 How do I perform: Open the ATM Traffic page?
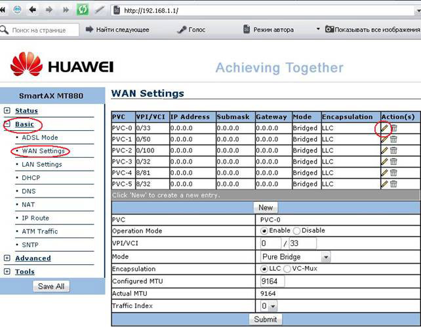tap(40, 231)
